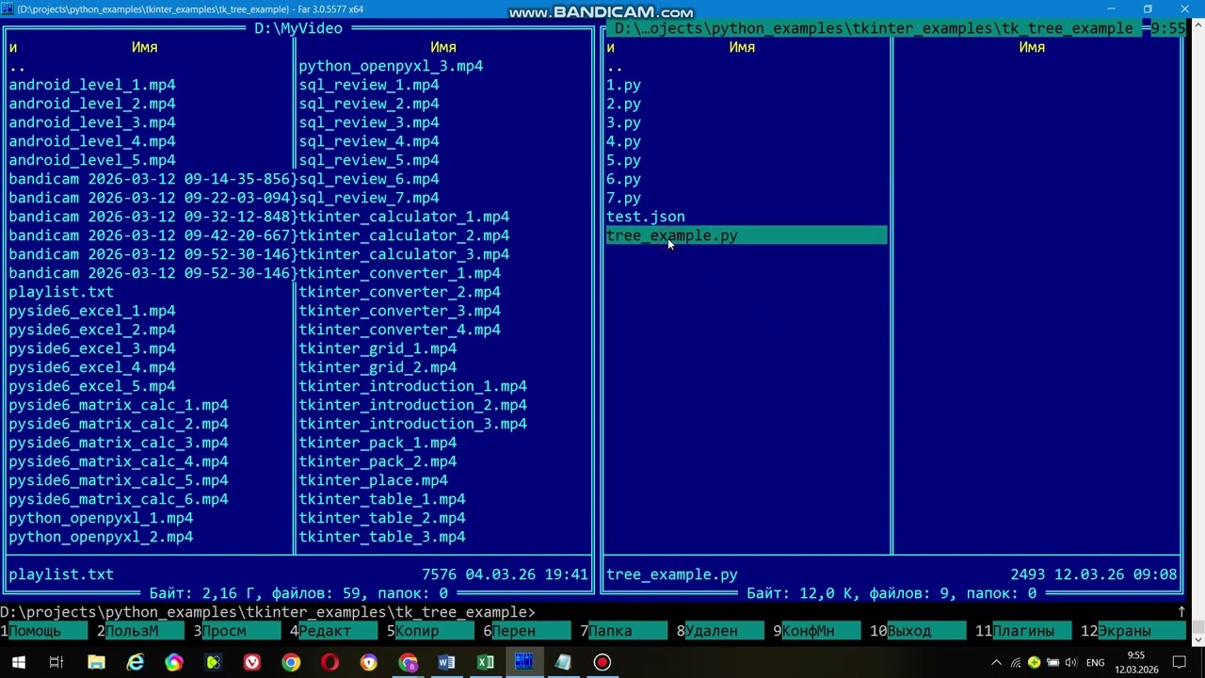Click D:\MyVideo panel title

click(x=298, y=28)
